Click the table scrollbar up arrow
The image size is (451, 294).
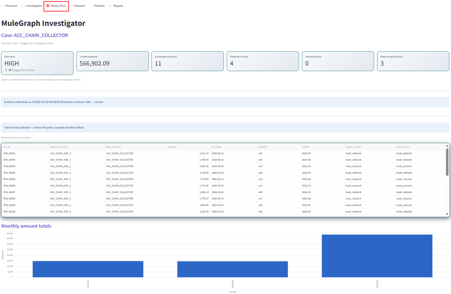click(447, 146)
